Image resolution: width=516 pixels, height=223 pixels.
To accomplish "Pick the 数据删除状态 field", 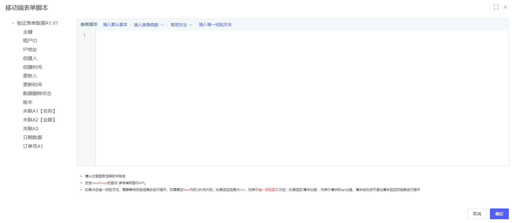I will (37, 93).
